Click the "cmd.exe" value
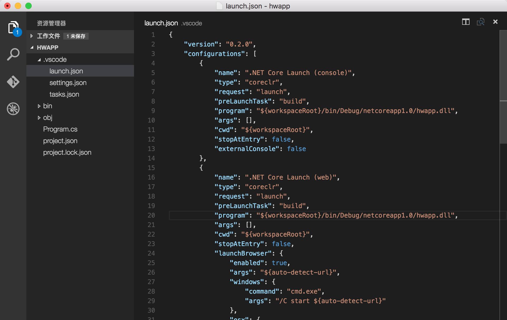The width and height of the screenshot is (507, 320). click(304, 291)
